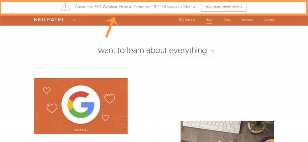Expand the language chevron next to EN
Viewport: 308px width, 142px height.
[79, 20]
